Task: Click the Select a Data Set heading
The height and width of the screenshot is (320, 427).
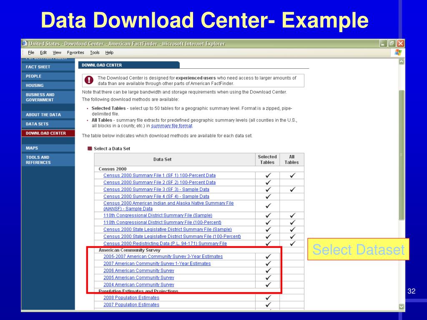Action: coord(112,149)
